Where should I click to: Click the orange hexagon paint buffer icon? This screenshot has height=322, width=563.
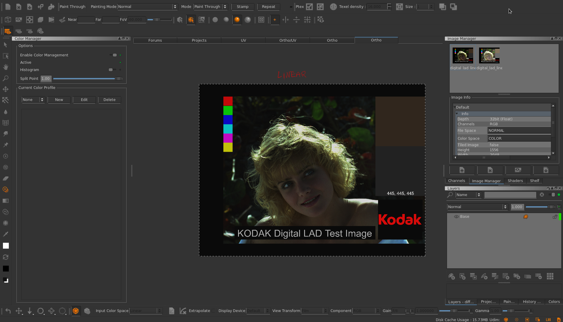point(76,311)
